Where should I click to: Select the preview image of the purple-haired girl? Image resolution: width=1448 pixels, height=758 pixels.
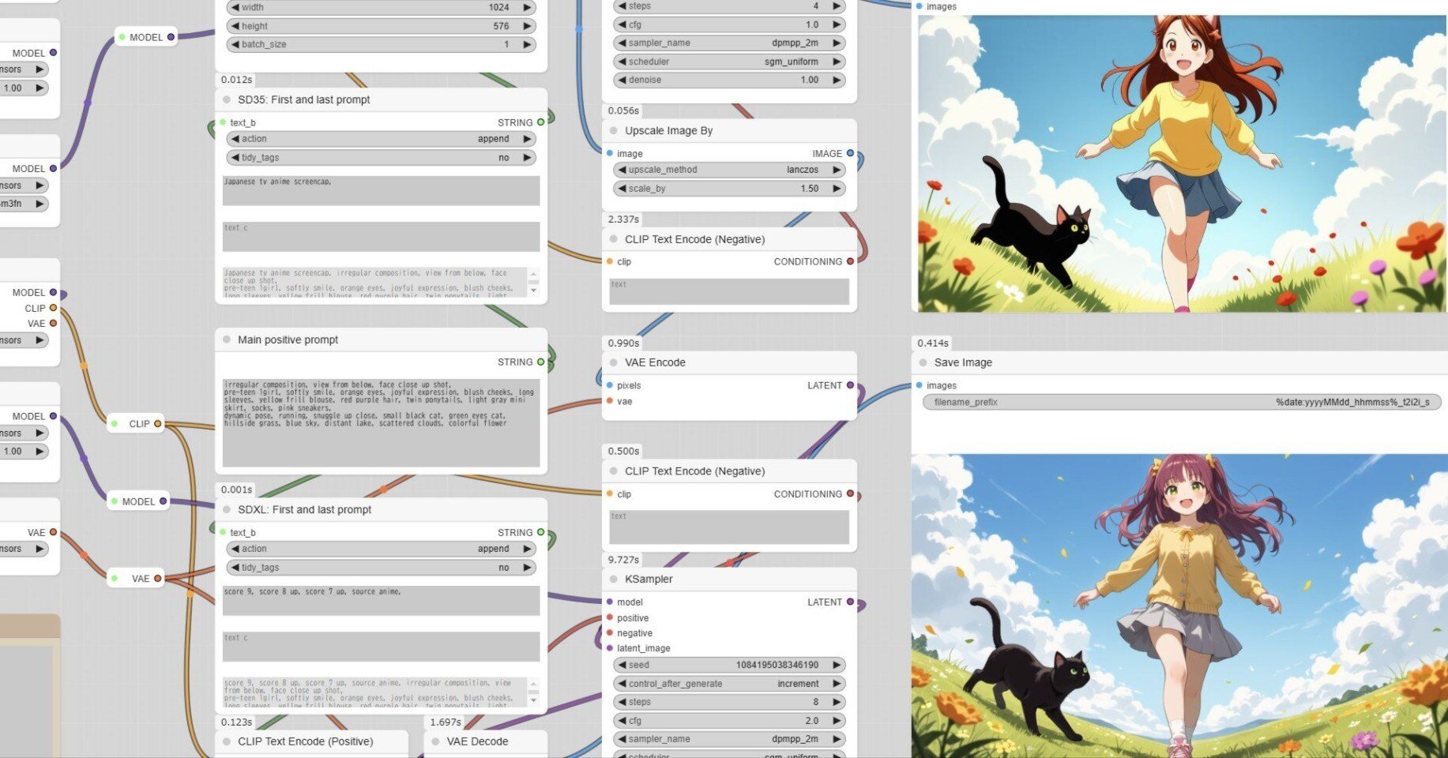click(x=1179, y=606)
